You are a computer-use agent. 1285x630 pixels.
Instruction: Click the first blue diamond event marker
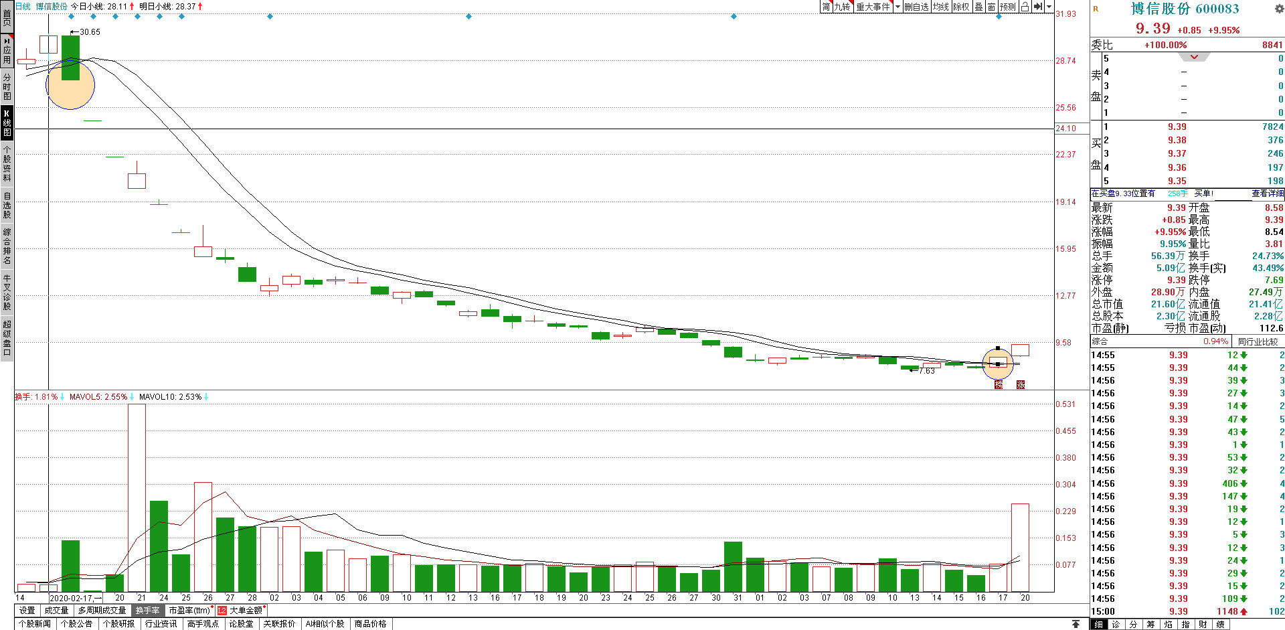tap(72, 16)
